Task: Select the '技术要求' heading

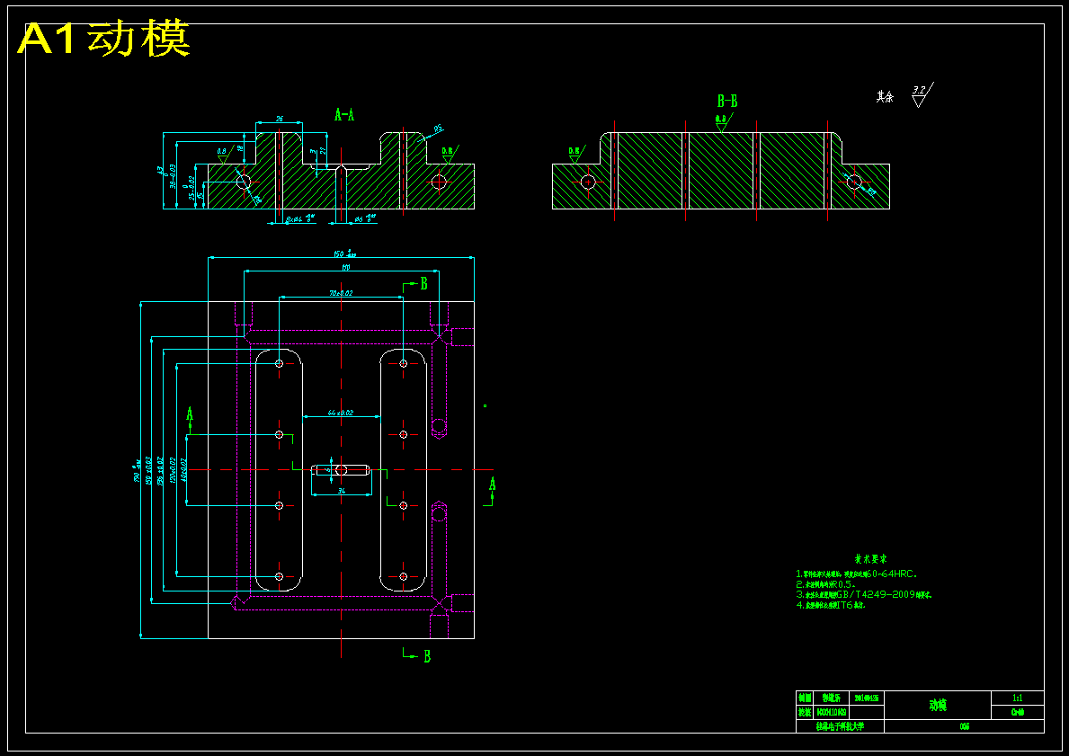Action: point(870,560)
